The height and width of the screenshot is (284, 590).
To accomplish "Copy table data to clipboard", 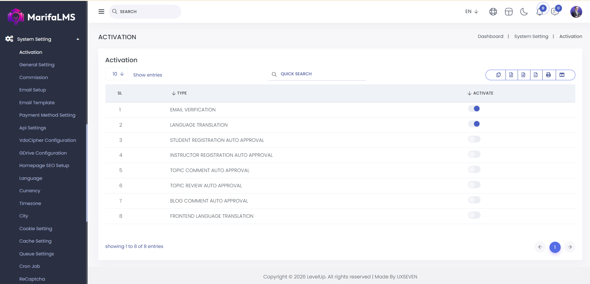I will pyautogui.click(x=498, y=75).
